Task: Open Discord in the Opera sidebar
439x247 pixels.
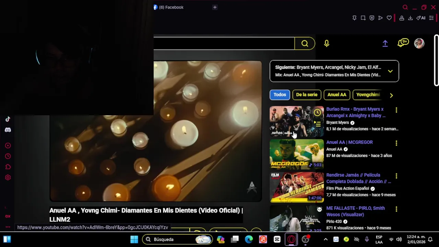Action: pos(8,130)
